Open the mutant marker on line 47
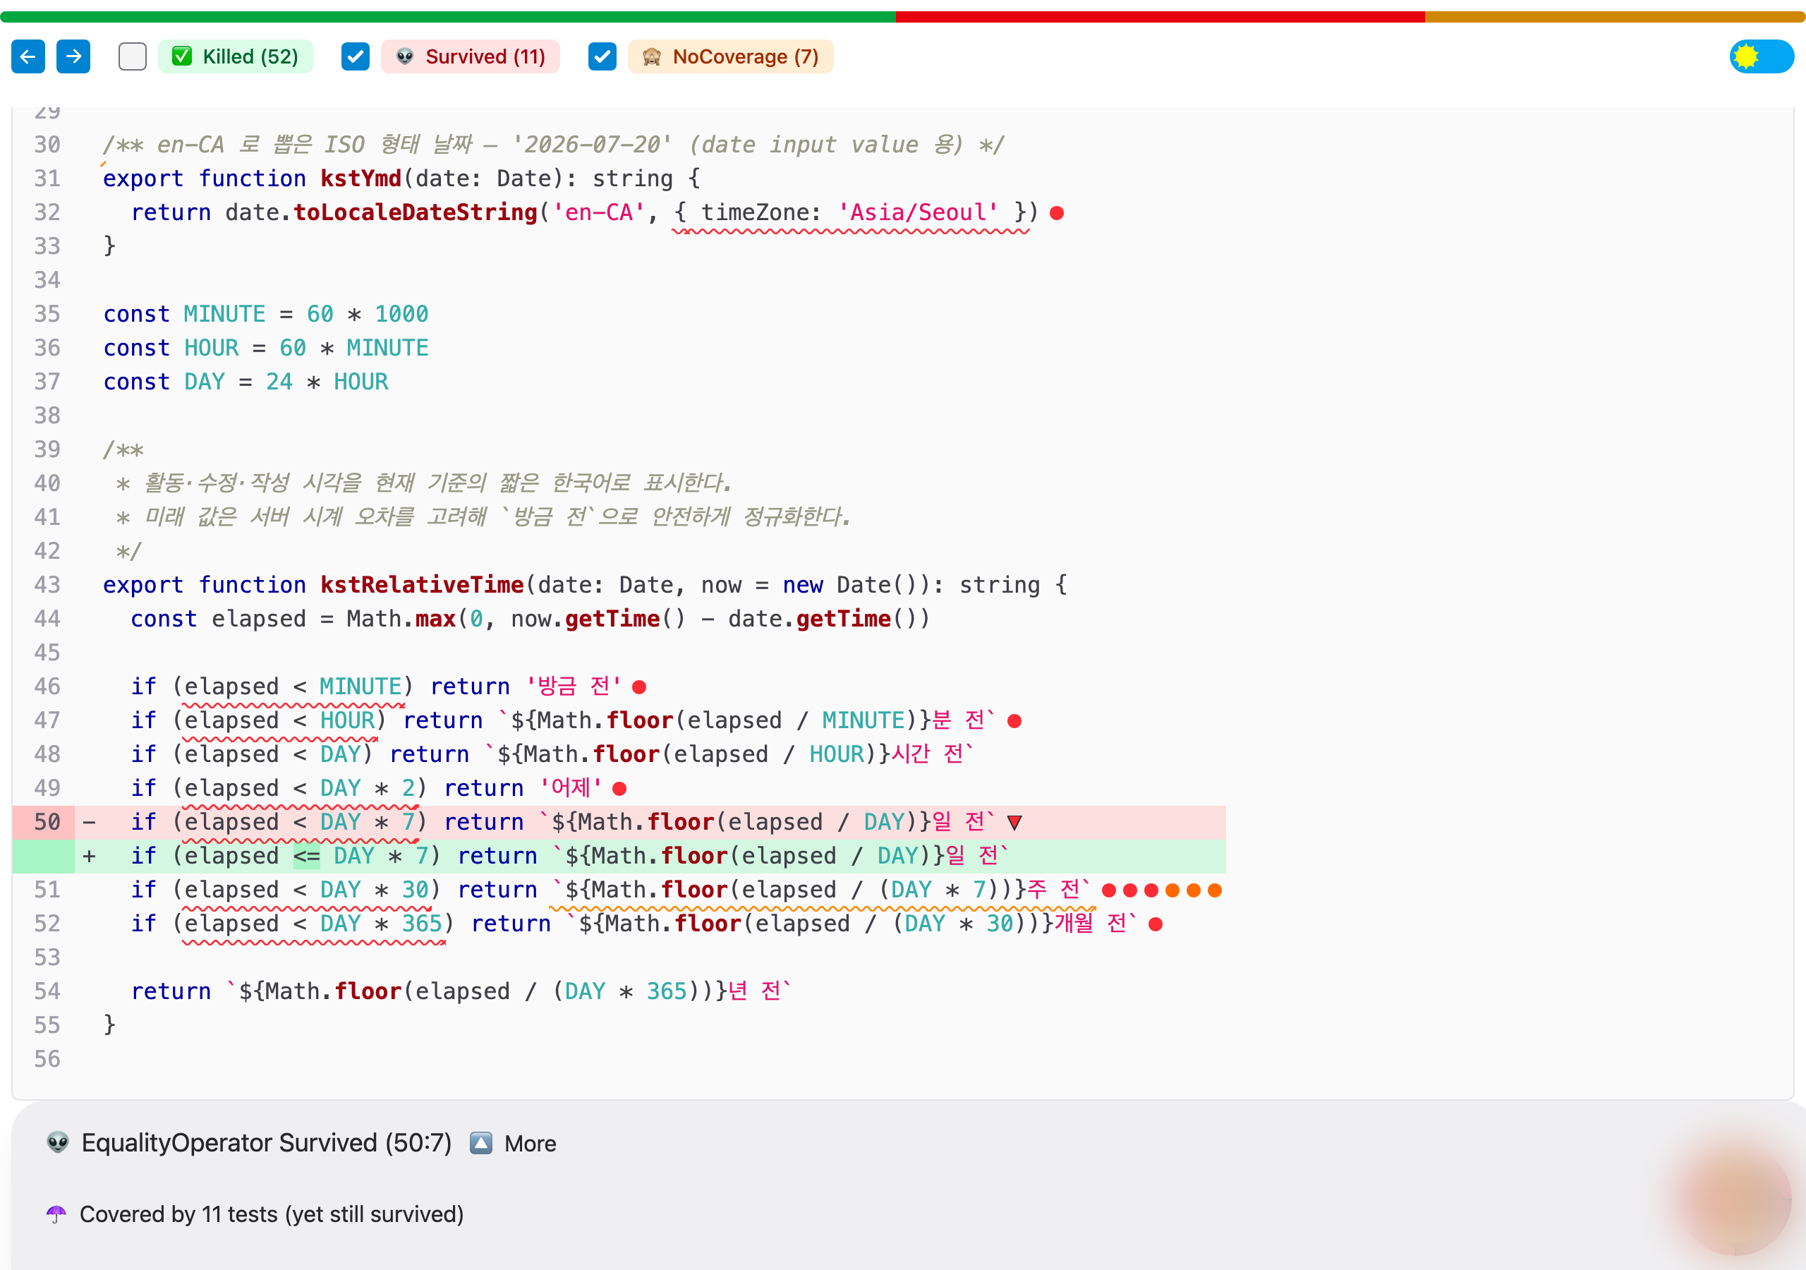This screenshot has height=1270, width=1806. (x=1014, y=721)
